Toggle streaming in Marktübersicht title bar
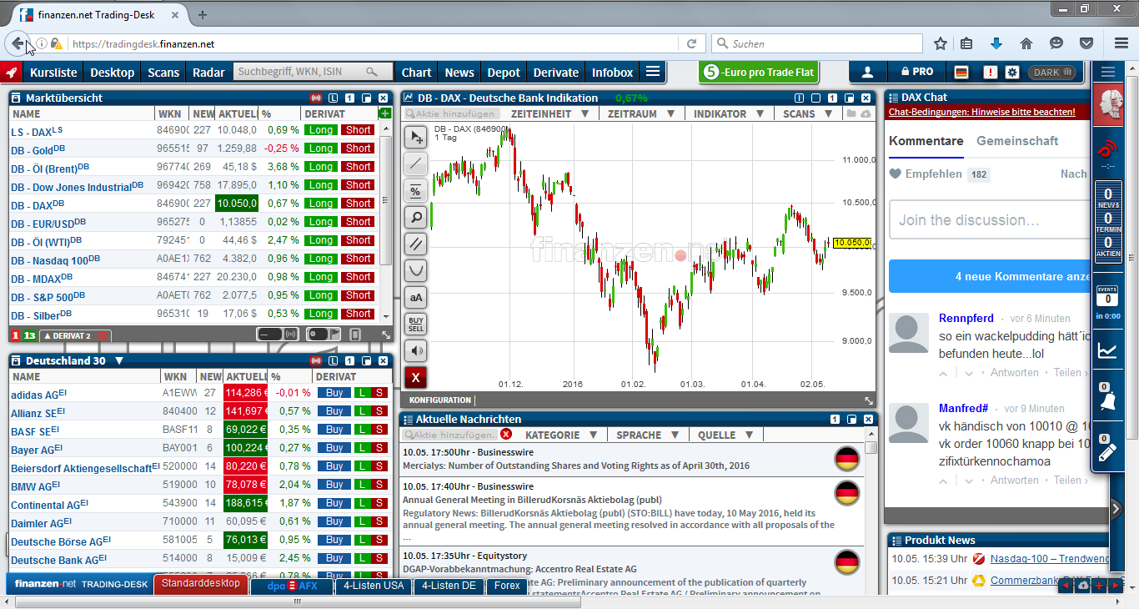The height and width of the screenshot is (609, 1139). pyautogui.click(x=316, y=98)
